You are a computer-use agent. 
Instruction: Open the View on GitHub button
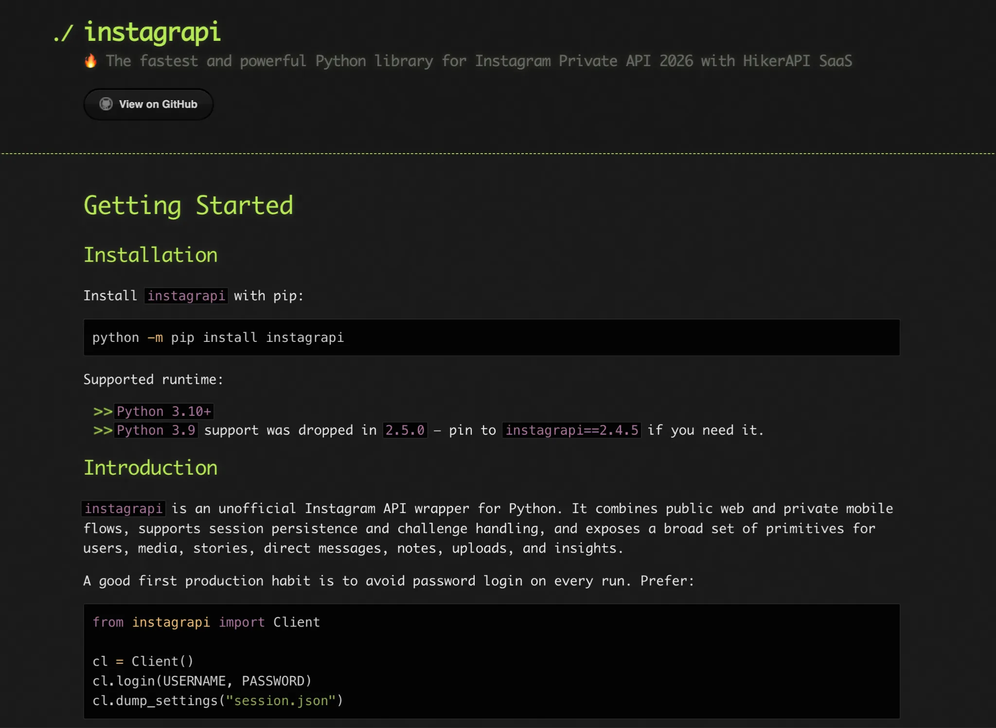click(148, 104)
